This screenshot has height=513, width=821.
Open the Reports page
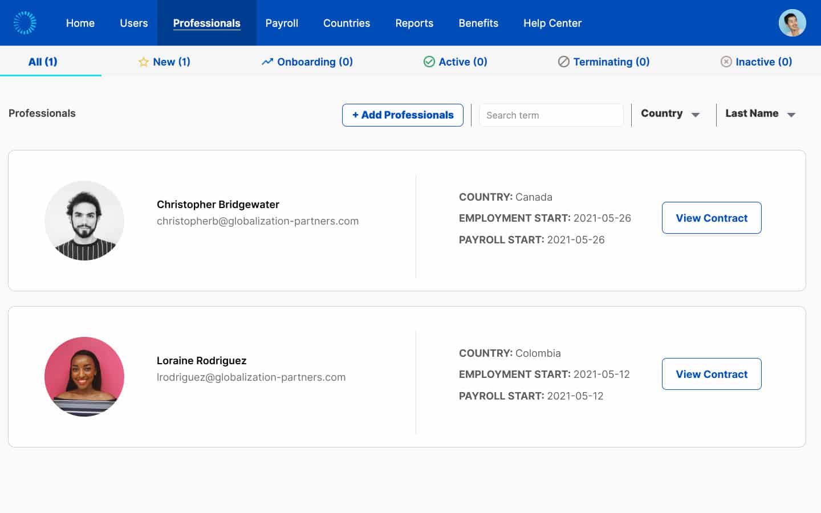pyautogui.click(x=414, y=23)
